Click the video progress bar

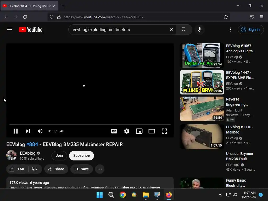click(90, 124)
